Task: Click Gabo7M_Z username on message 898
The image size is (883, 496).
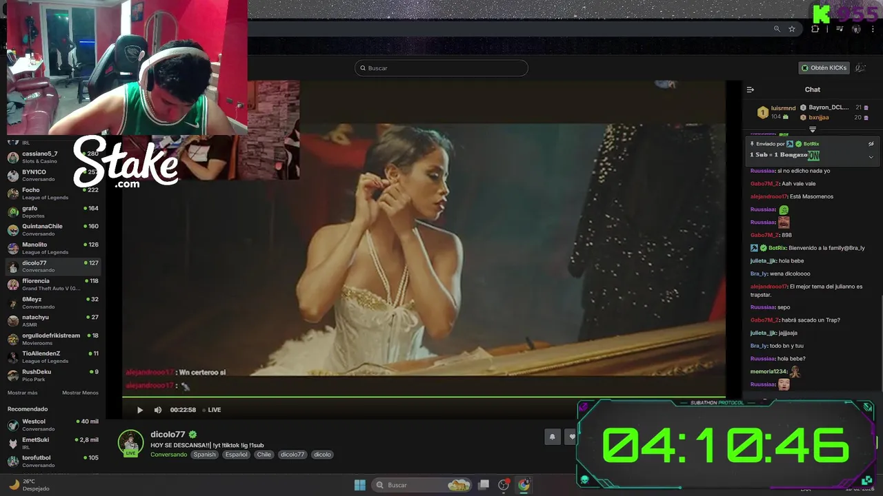Action: pos(764,235)
